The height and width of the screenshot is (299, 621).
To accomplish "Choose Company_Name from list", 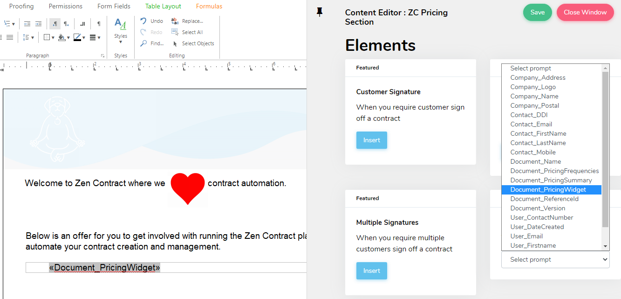I will tap(552, 96).
